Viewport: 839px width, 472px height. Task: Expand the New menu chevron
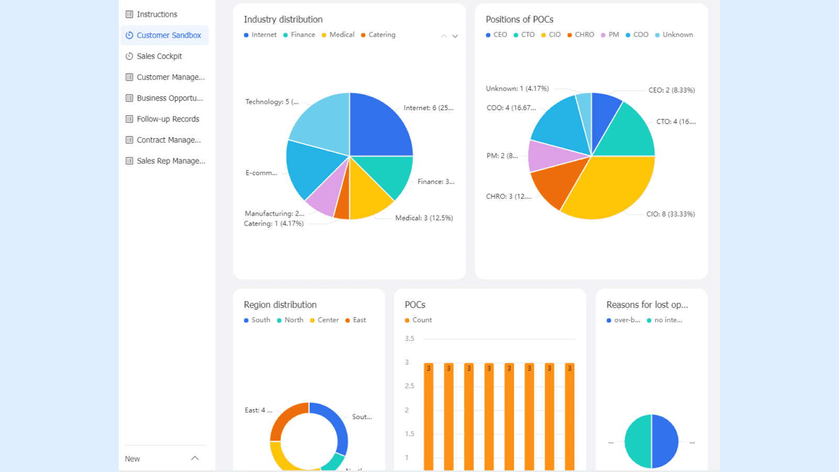click(x=195, y=458)
